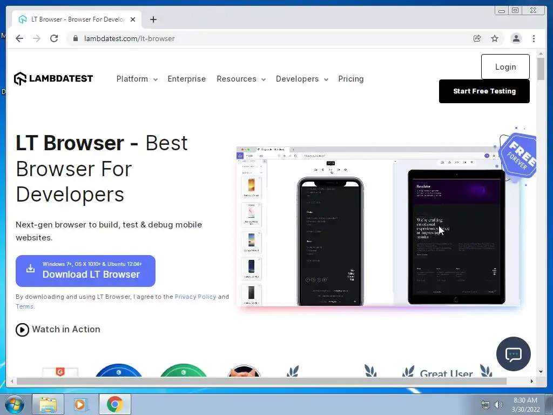Expand the Resources menu
The image size is (553, 415).
241,79
